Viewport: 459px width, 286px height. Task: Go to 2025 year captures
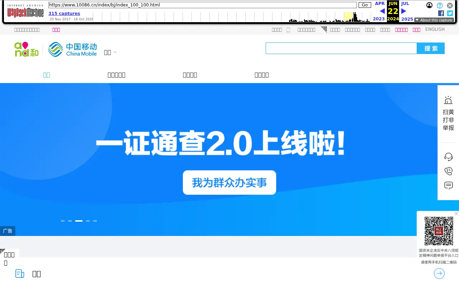pyautogui.click(x=407, y=19)
